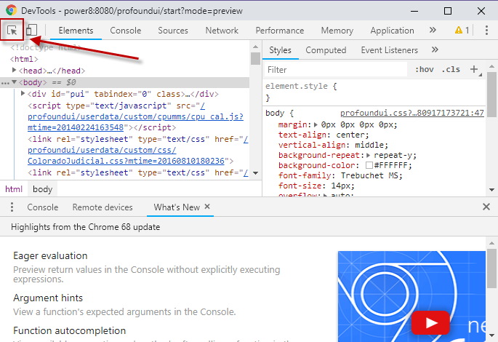The height and width of the screenshot is (342, 498).
Task: Activate the inspect element picker tool
Action: 12,30
